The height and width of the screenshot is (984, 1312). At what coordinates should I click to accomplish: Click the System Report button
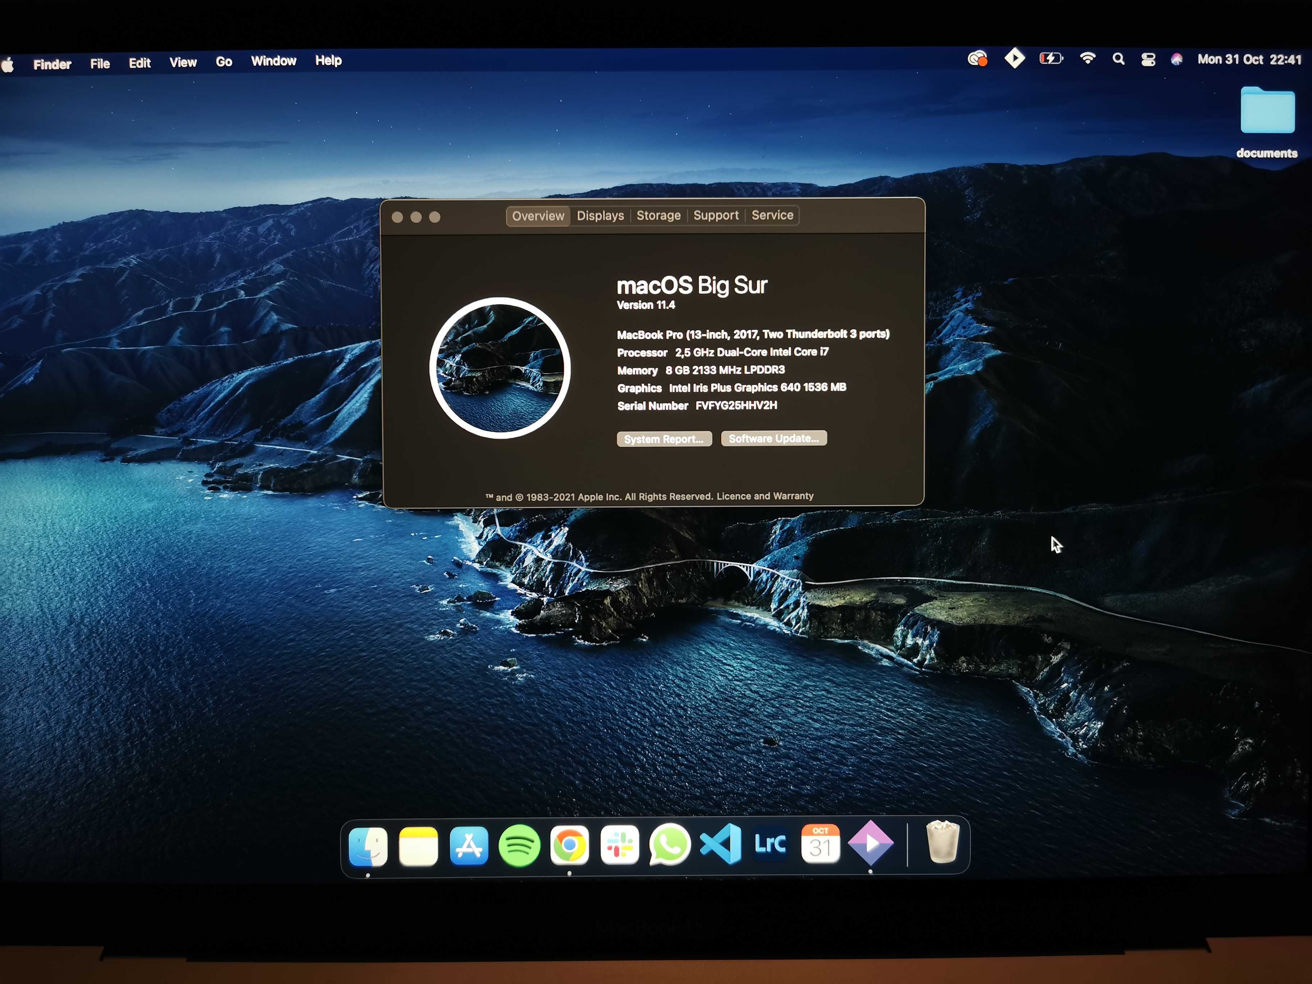click(x=664, y=439)
